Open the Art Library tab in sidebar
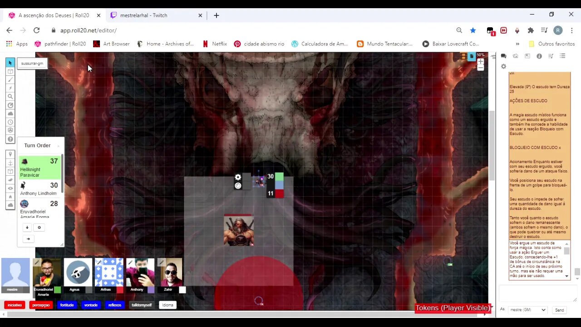The width and height of the screenshot is (581, 327). pos(515,56)
